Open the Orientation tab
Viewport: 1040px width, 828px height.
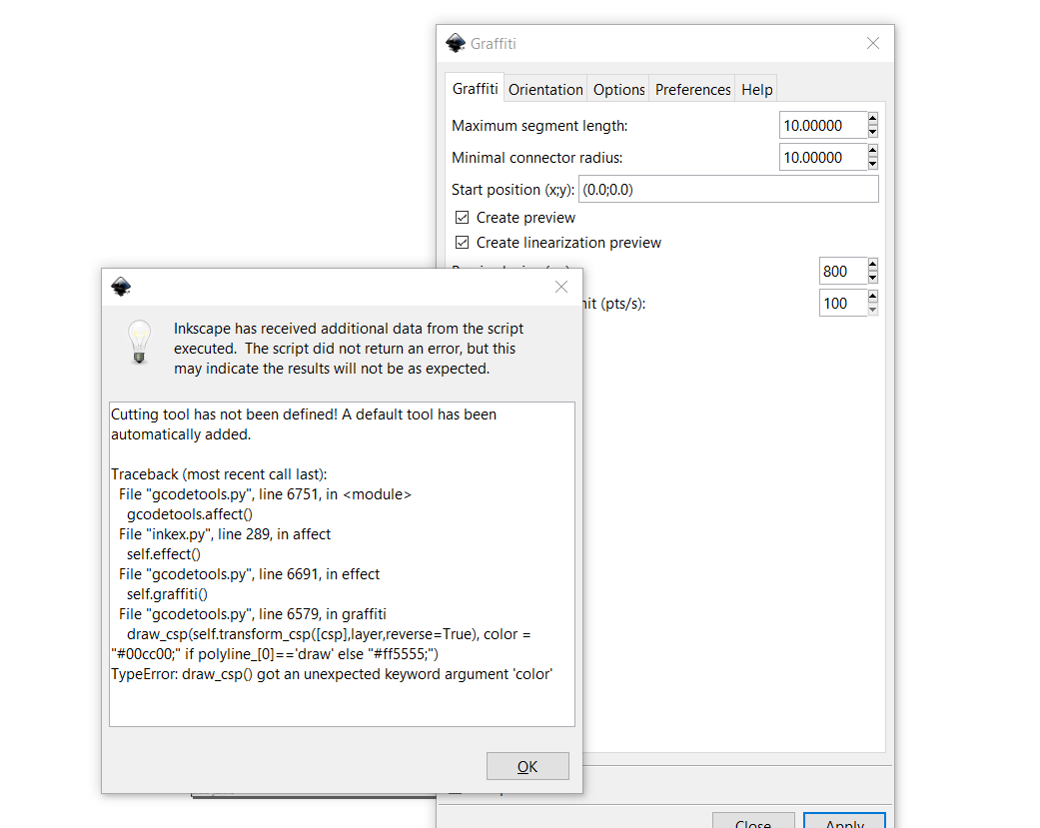coord(545,90)
